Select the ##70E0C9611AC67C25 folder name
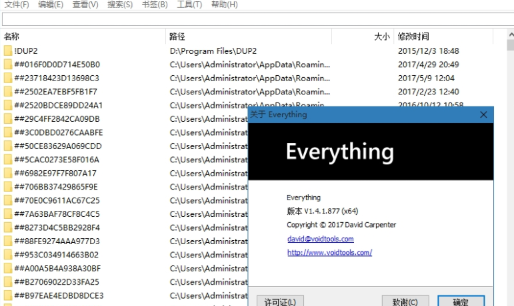The width and height of the screenshot is (514, 306). 57,200
